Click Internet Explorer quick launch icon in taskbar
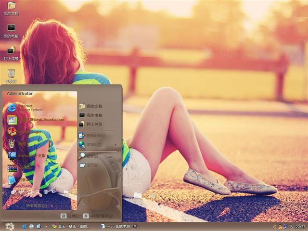Viewport: 308px width, 231px height. point(24,226)
